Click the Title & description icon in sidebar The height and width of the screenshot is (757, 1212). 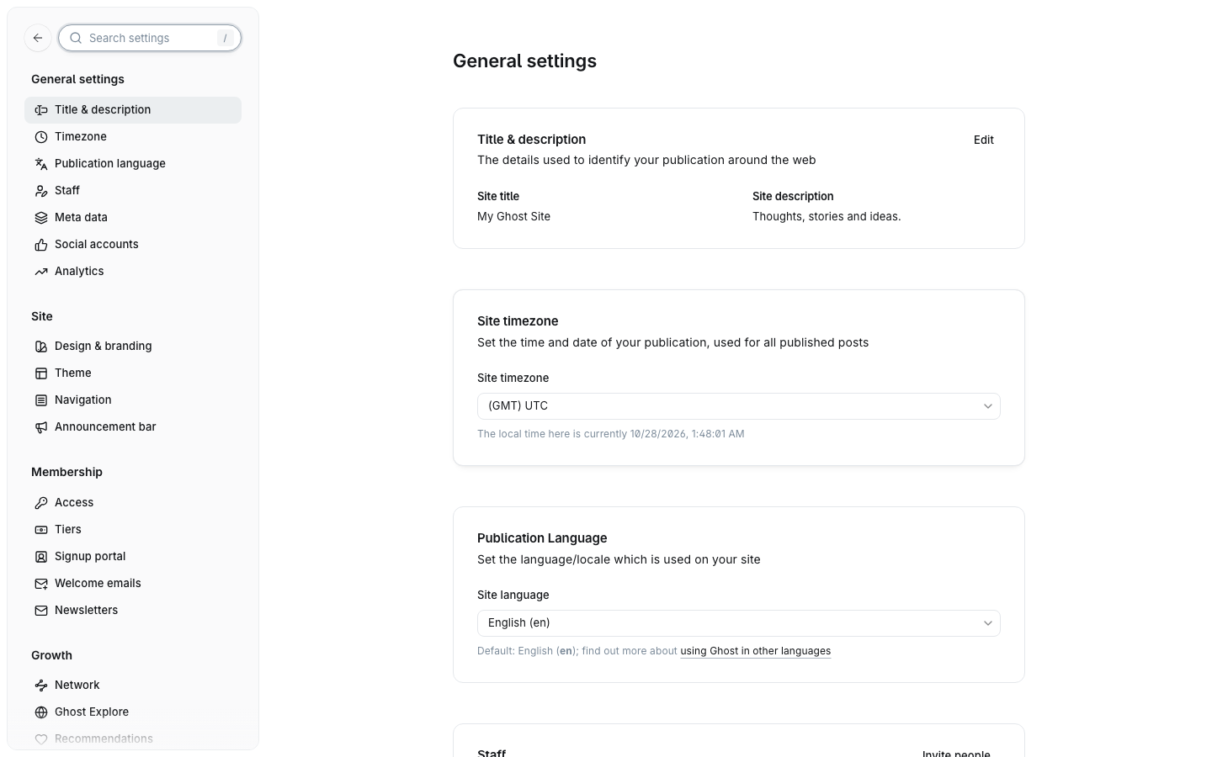[41, 110]
